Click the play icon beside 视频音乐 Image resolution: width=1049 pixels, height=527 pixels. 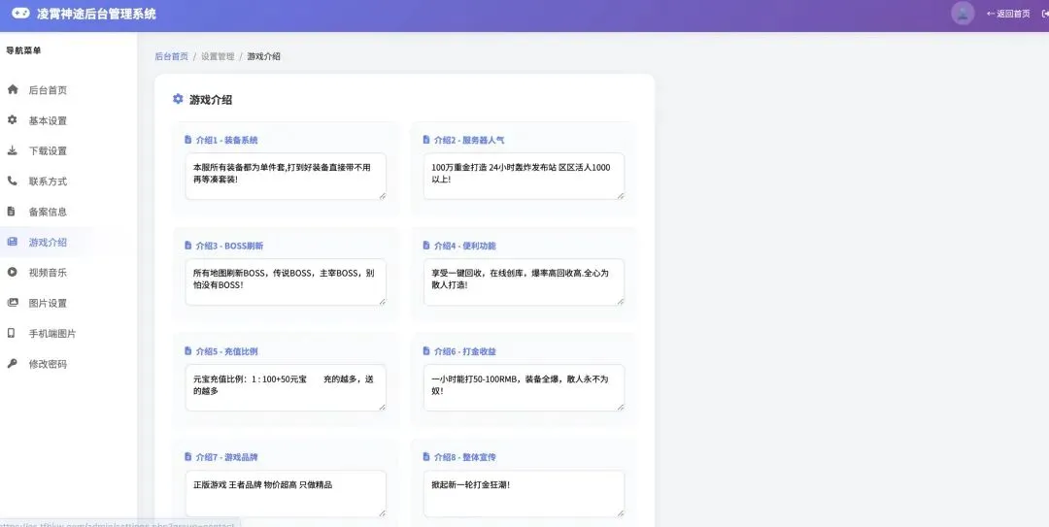pyautogui.click(x=12, y=272)
